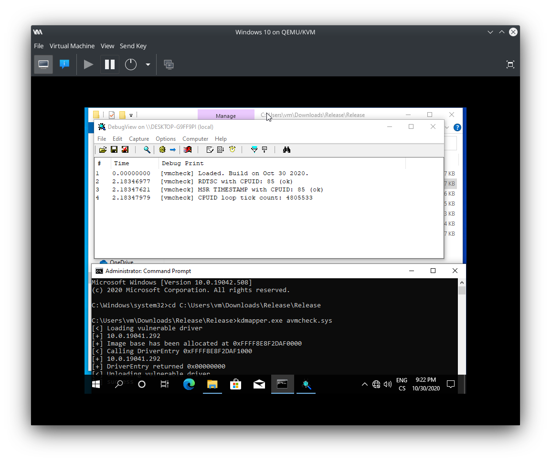Open the DebugView Help menu

coord(221,139)
